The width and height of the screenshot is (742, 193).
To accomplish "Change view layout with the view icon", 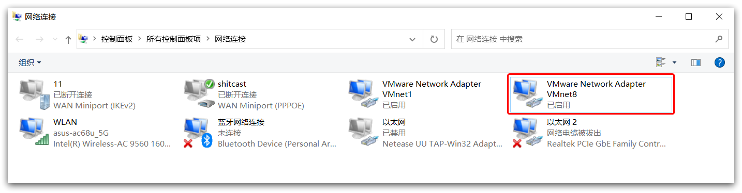I will 661,62.
